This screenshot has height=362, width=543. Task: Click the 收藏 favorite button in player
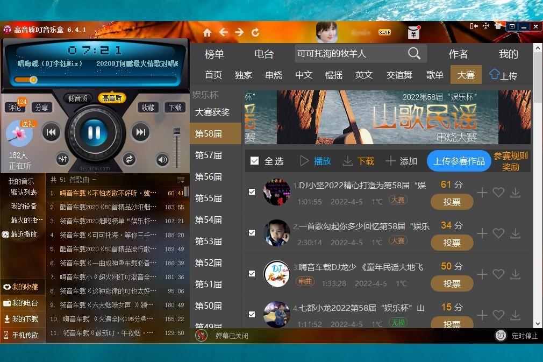pos(148,108)
